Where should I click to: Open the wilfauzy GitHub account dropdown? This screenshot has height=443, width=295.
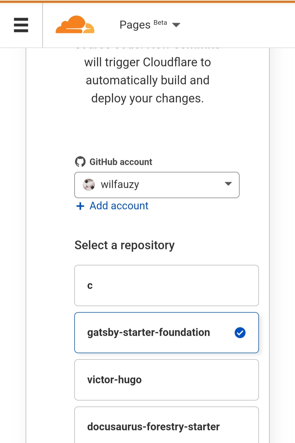pos(157,185)
